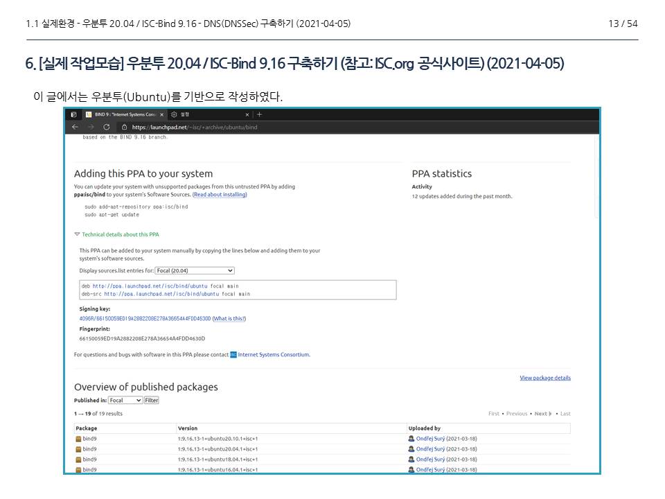Click the sudo apt-get update command
Image resolution: width=665 pixels, height=499 pixels.
point(112,215)
